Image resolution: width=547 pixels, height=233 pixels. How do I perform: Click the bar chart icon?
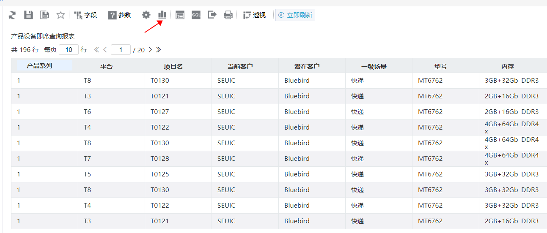tap(162, 15)
